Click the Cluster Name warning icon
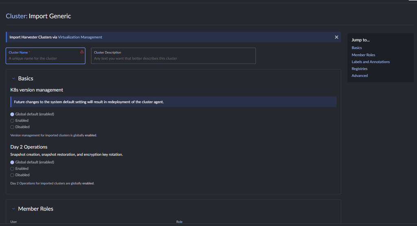This screenshot has width=417, height=226. coord(82,52)
